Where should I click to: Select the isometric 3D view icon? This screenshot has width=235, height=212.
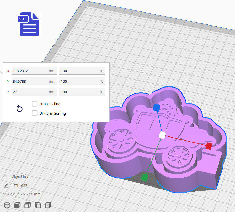pos(7,205)
